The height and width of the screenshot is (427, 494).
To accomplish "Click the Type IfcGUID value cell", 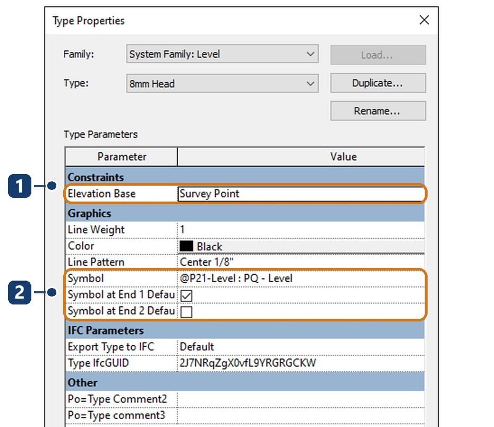I will [301, 363].
